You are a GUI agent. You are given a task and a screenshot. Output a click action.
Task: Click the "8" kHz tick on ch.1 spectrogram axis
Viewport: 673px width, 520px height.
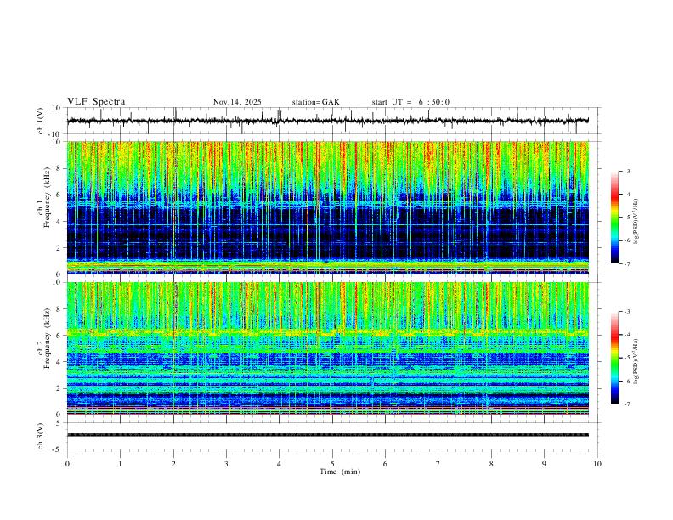[x=59, y=168]
